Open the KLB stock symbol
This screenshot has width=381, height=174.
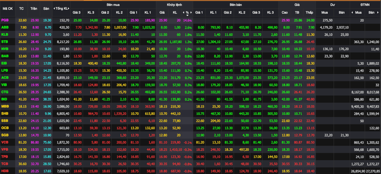5,35
